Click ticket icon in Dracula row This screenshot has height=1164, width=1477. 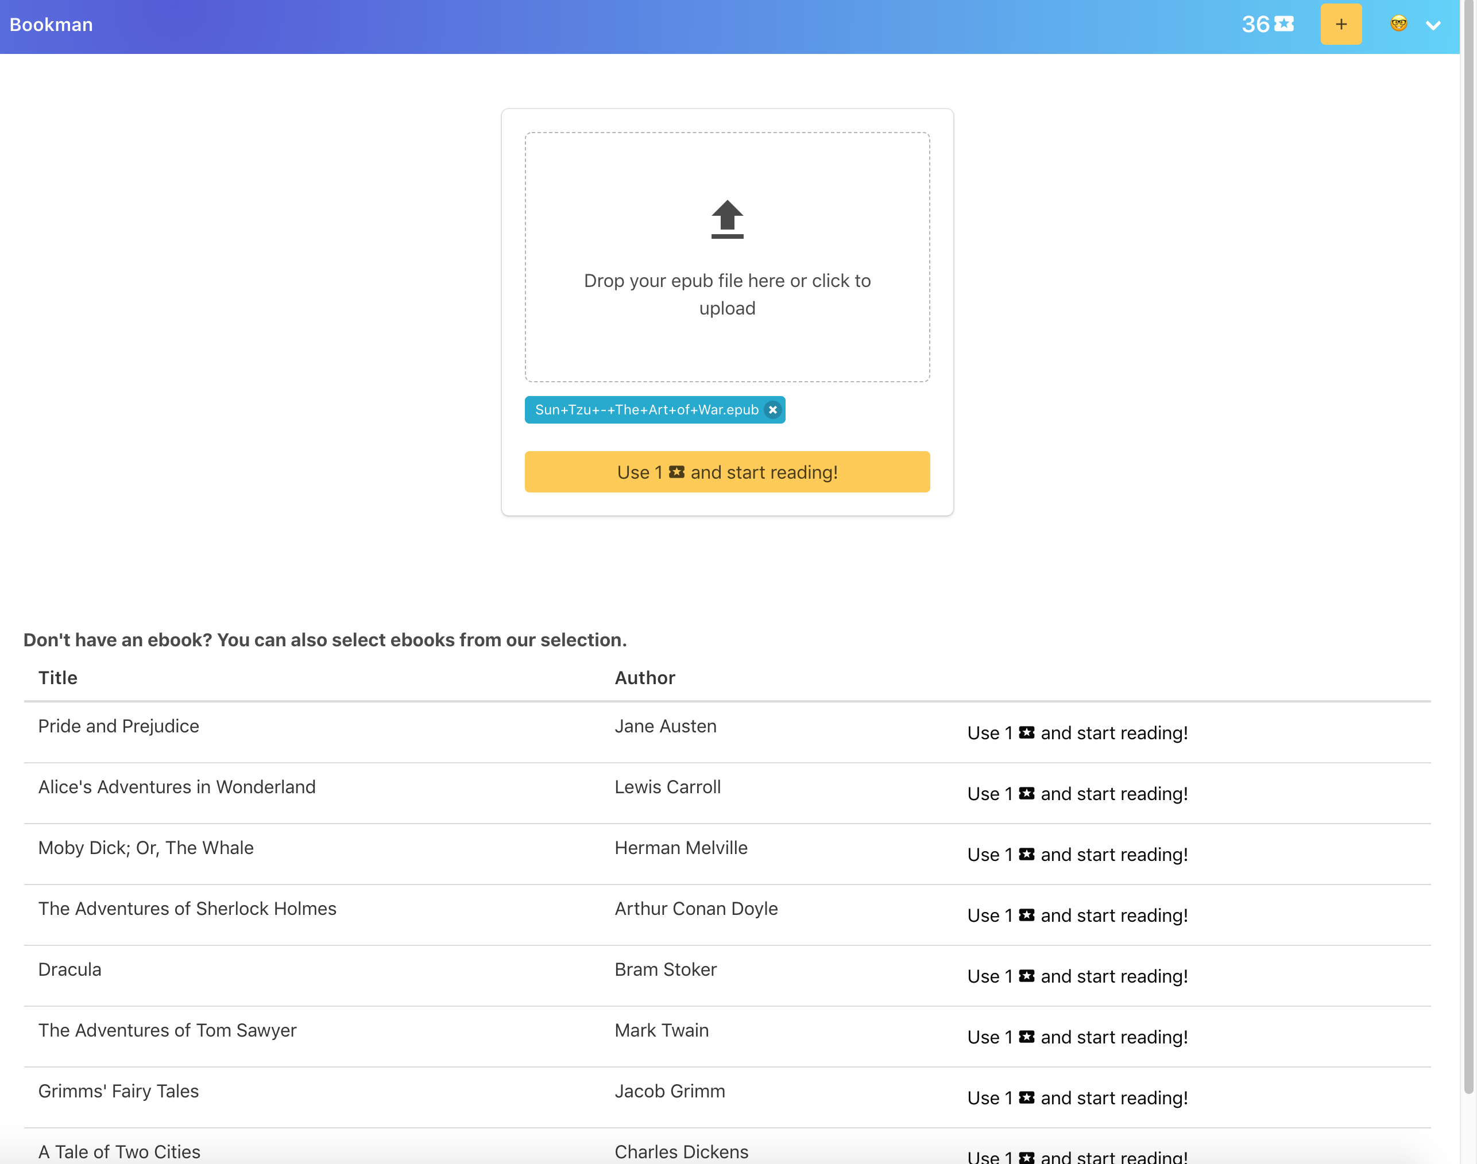(x=1026, y=975)
